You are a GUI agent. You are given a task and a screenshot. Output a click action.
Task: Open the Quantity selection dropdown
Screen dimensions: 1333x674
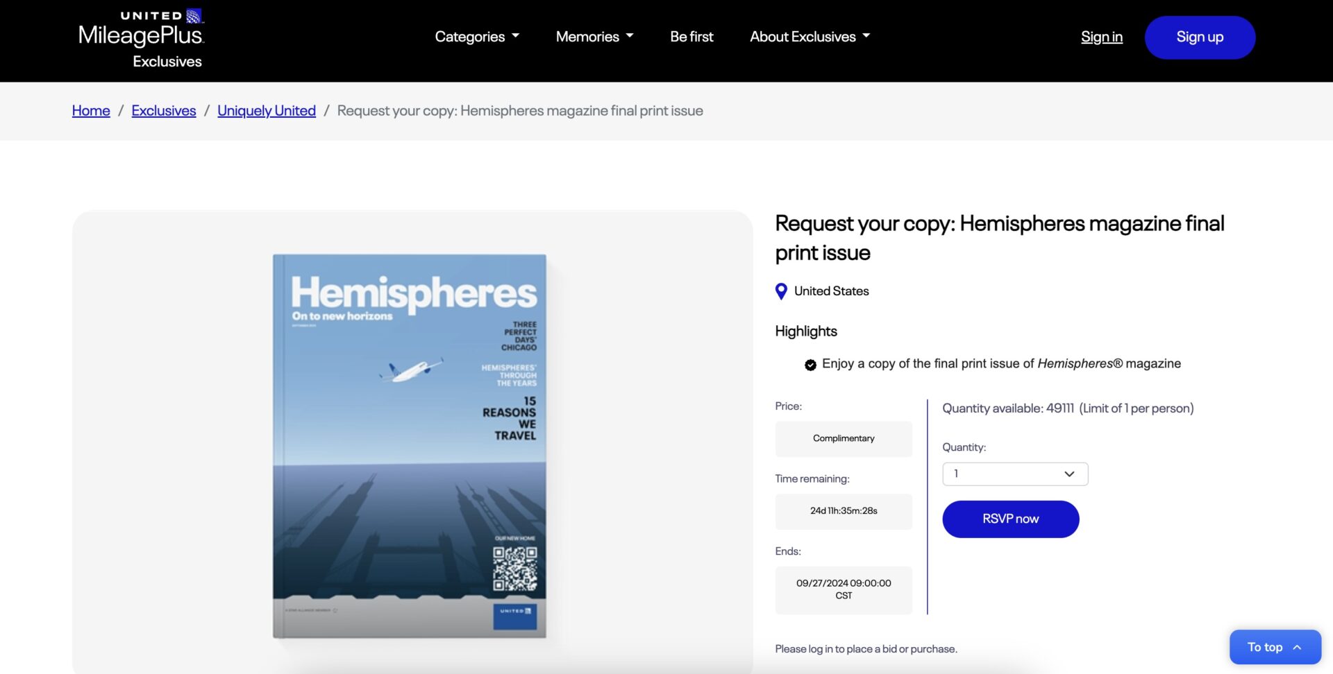click(x=1014, y=474)
